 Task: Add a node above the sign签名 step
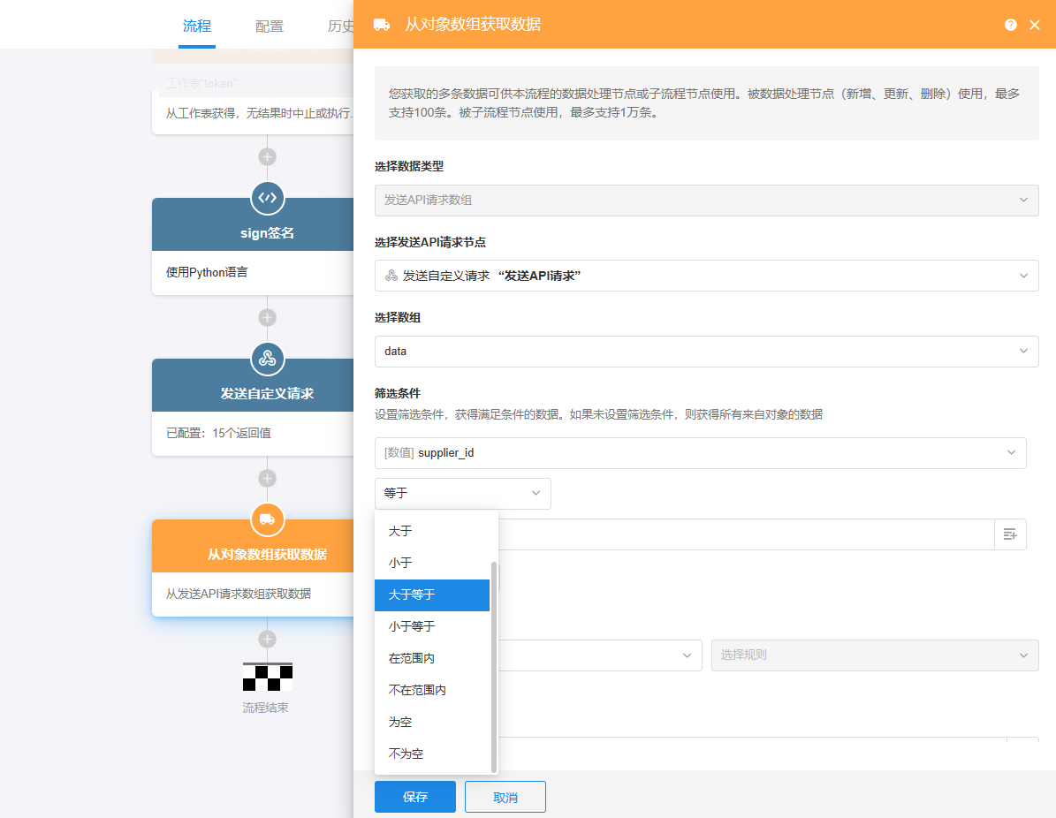(267, 156)
